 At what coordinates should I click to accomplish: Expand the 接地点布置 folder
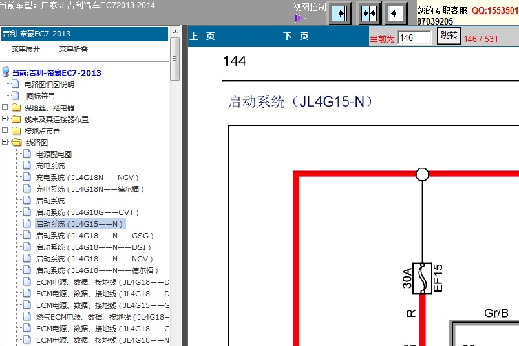[5, 130]
